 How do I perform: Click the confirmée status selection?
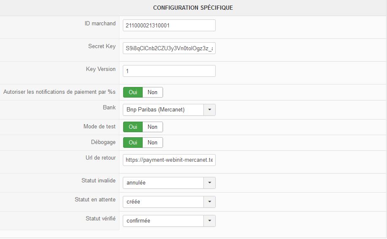[163, 221]
